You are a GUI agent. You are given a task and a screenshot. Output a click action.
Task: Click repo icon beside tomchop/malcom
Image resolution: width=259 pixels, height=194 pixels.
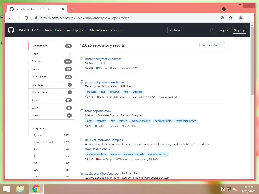[82, 111]
